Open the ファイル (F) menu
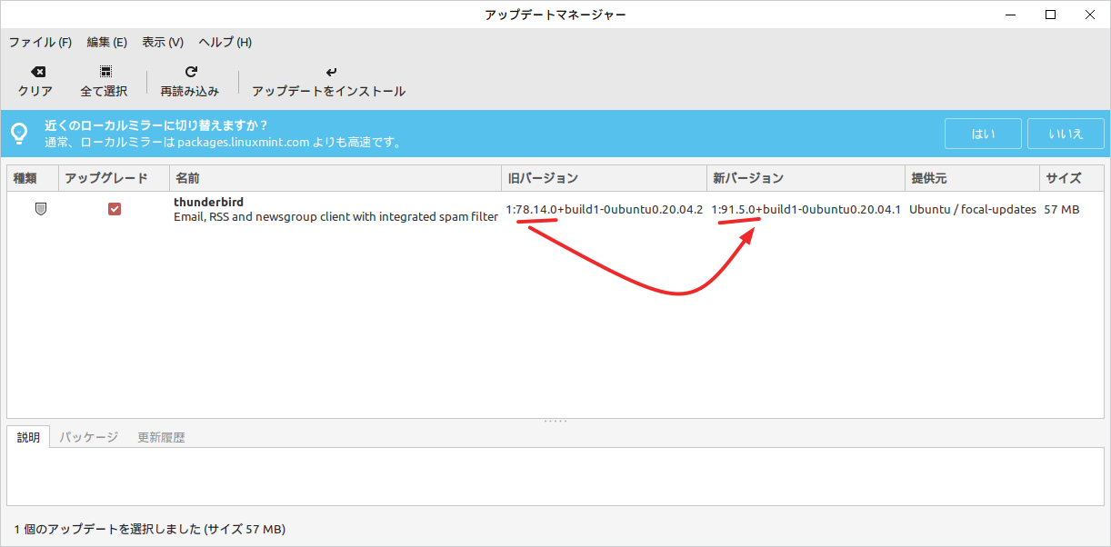This screenshot has width=1111, height=547. tap(40, 42)
